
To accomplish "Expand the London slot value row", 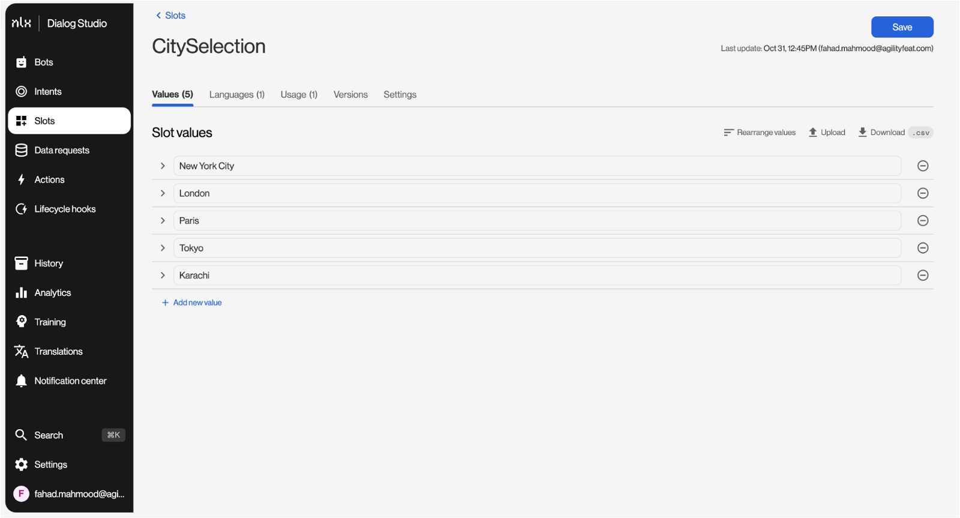I will (163, 193).
